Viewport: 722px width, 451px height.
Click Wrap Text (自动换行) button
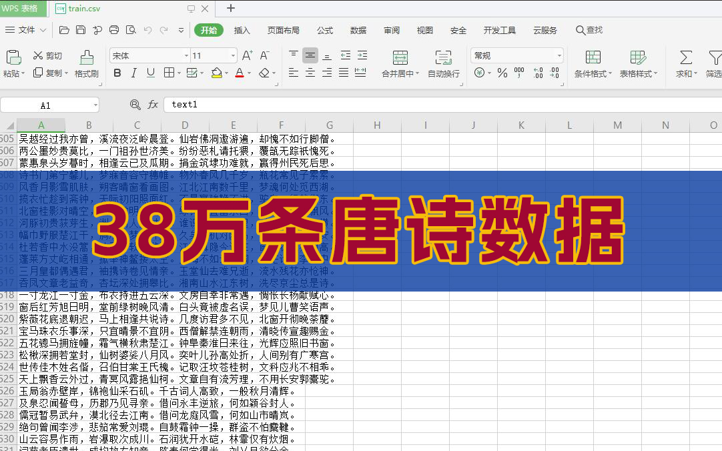coord(444,64)
